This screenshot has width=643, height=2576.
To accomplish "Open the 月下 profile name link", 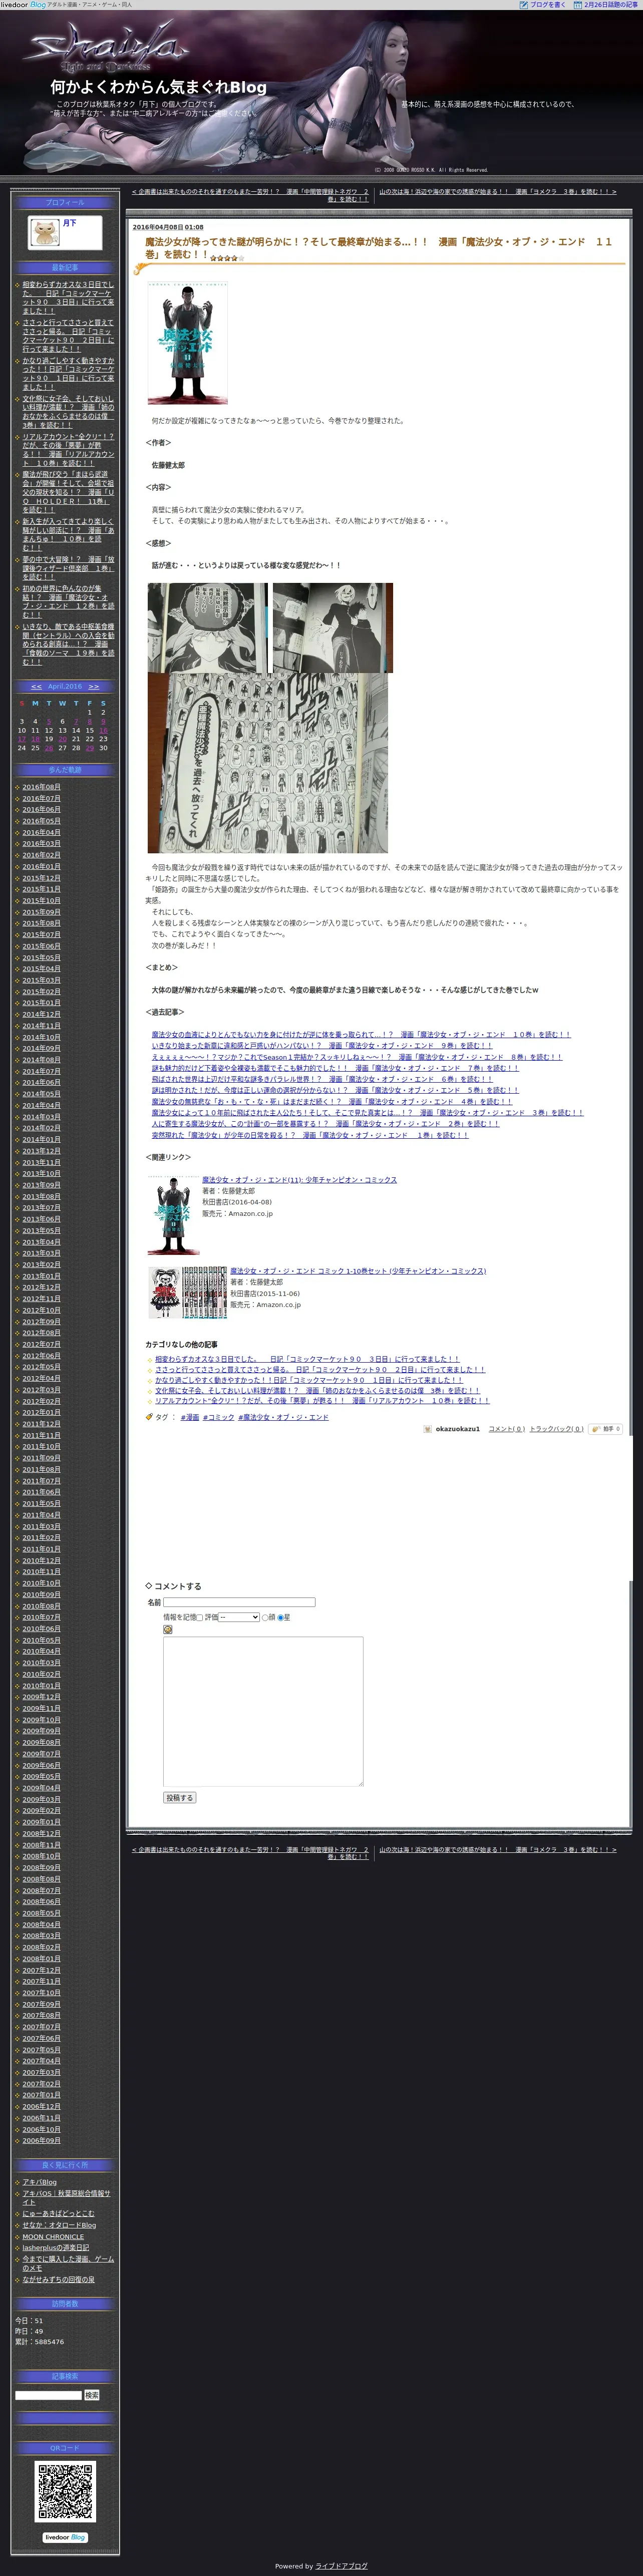I will coord(69,223).
